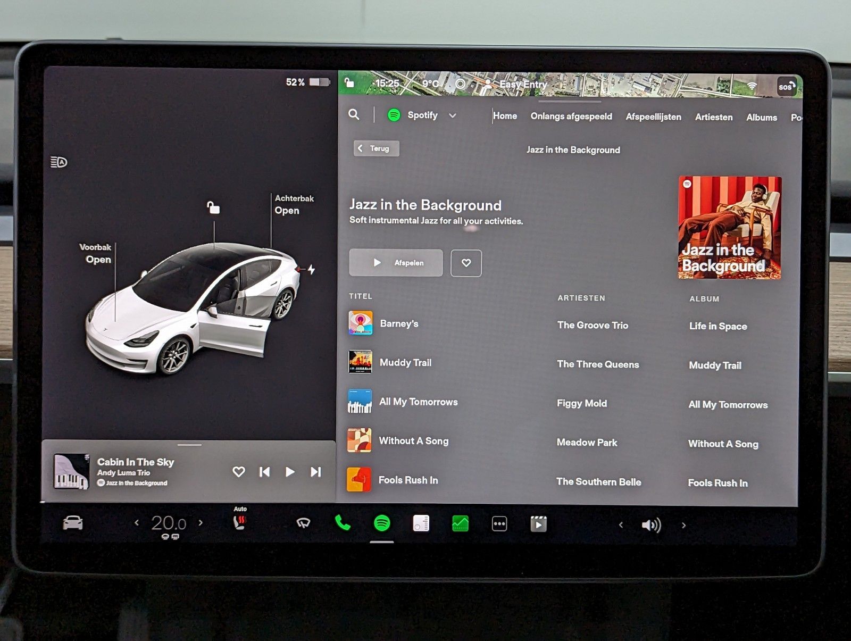The width and height of the screenshot is (851, 641).
Task: Play the track Barney's
Action: 399,323
